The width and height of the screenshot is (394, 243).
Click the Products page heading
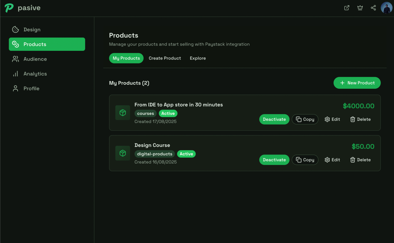(x=124, y=36)
